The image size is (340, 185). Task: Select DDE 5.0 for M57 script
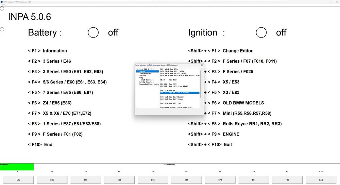(168, 90)
